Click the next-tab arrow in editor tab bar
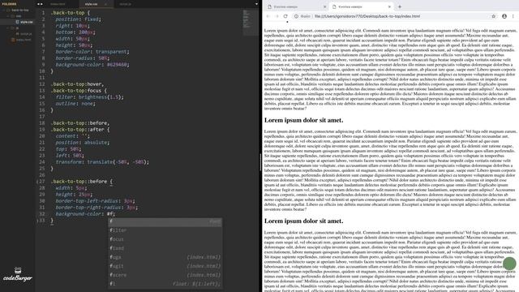The height and width of the screenshot is (292, 519). point(41,4)
